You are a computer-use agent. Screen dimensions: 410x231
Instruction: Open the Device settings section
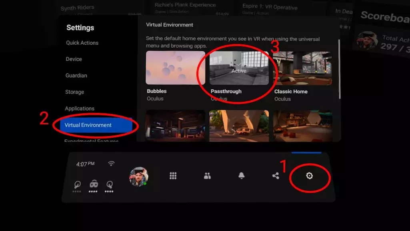74,59
